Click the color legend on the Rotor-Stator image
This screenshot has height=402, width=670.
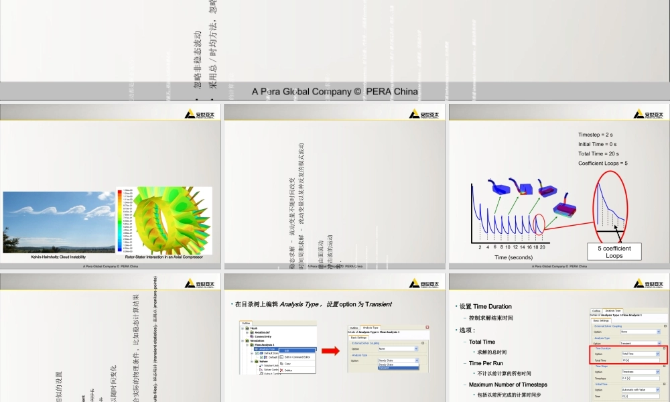tap(125, 221)
